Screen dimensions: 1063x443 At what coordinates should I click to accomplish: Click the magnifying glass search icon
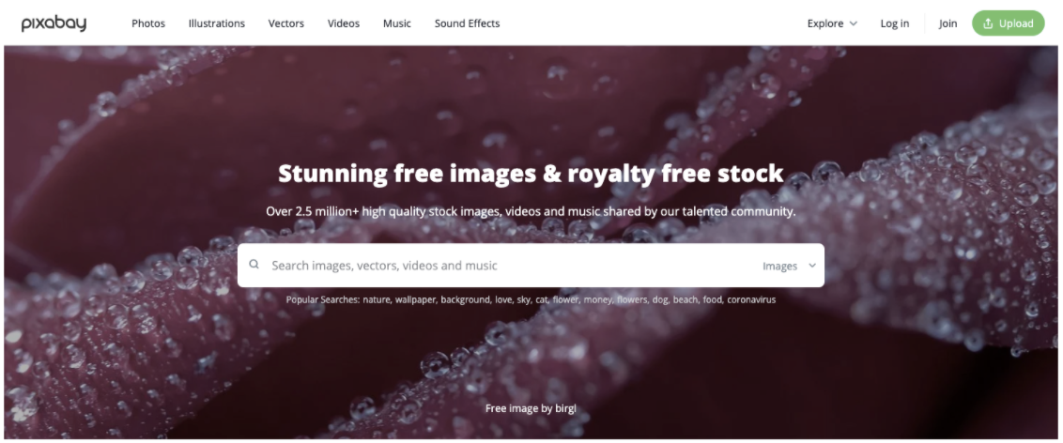[x=254, y=265]
